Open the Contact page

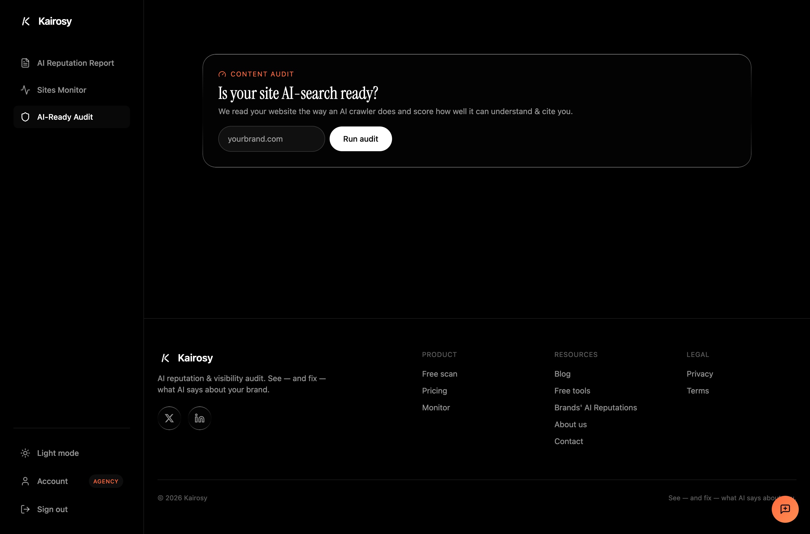[569, 441]
